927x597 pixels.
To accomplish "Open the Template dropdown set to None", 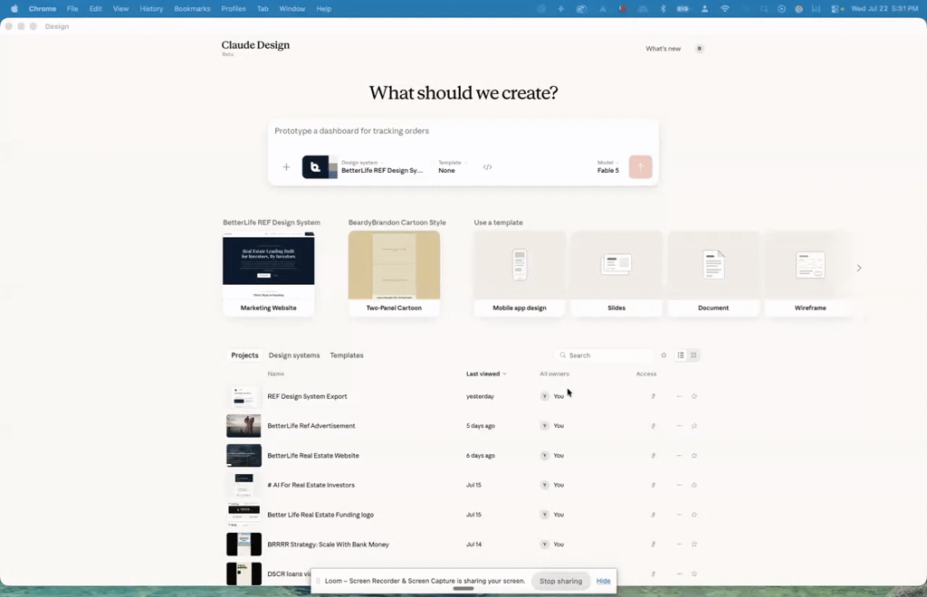I will [x=453, y=166].
